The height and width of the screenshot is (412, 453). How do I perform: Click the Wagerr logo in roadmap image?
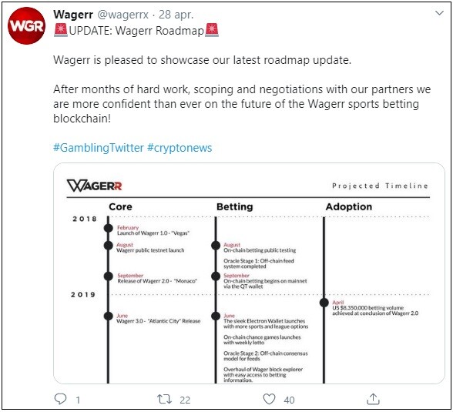(95, 186)
